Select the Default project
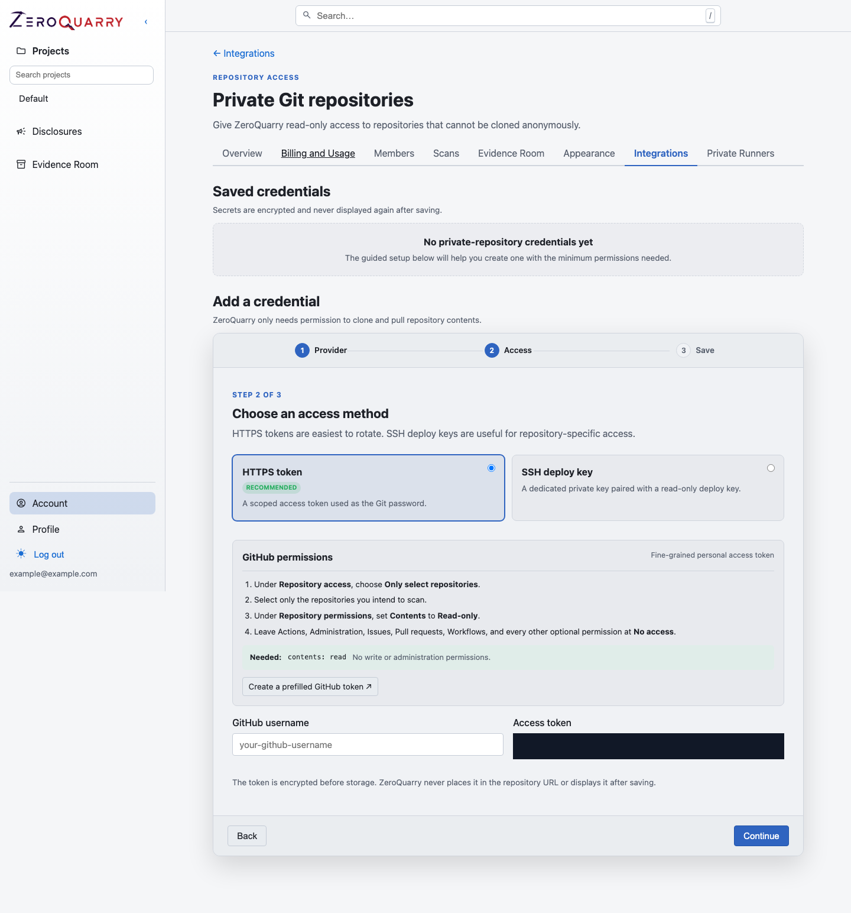 [x=34, y=99]
